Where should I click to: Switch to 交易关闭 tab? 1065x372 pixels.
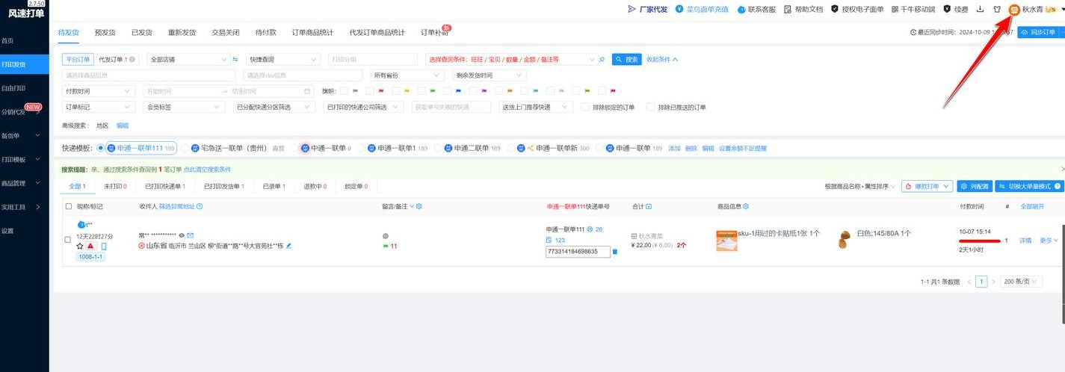click(226, 32)
